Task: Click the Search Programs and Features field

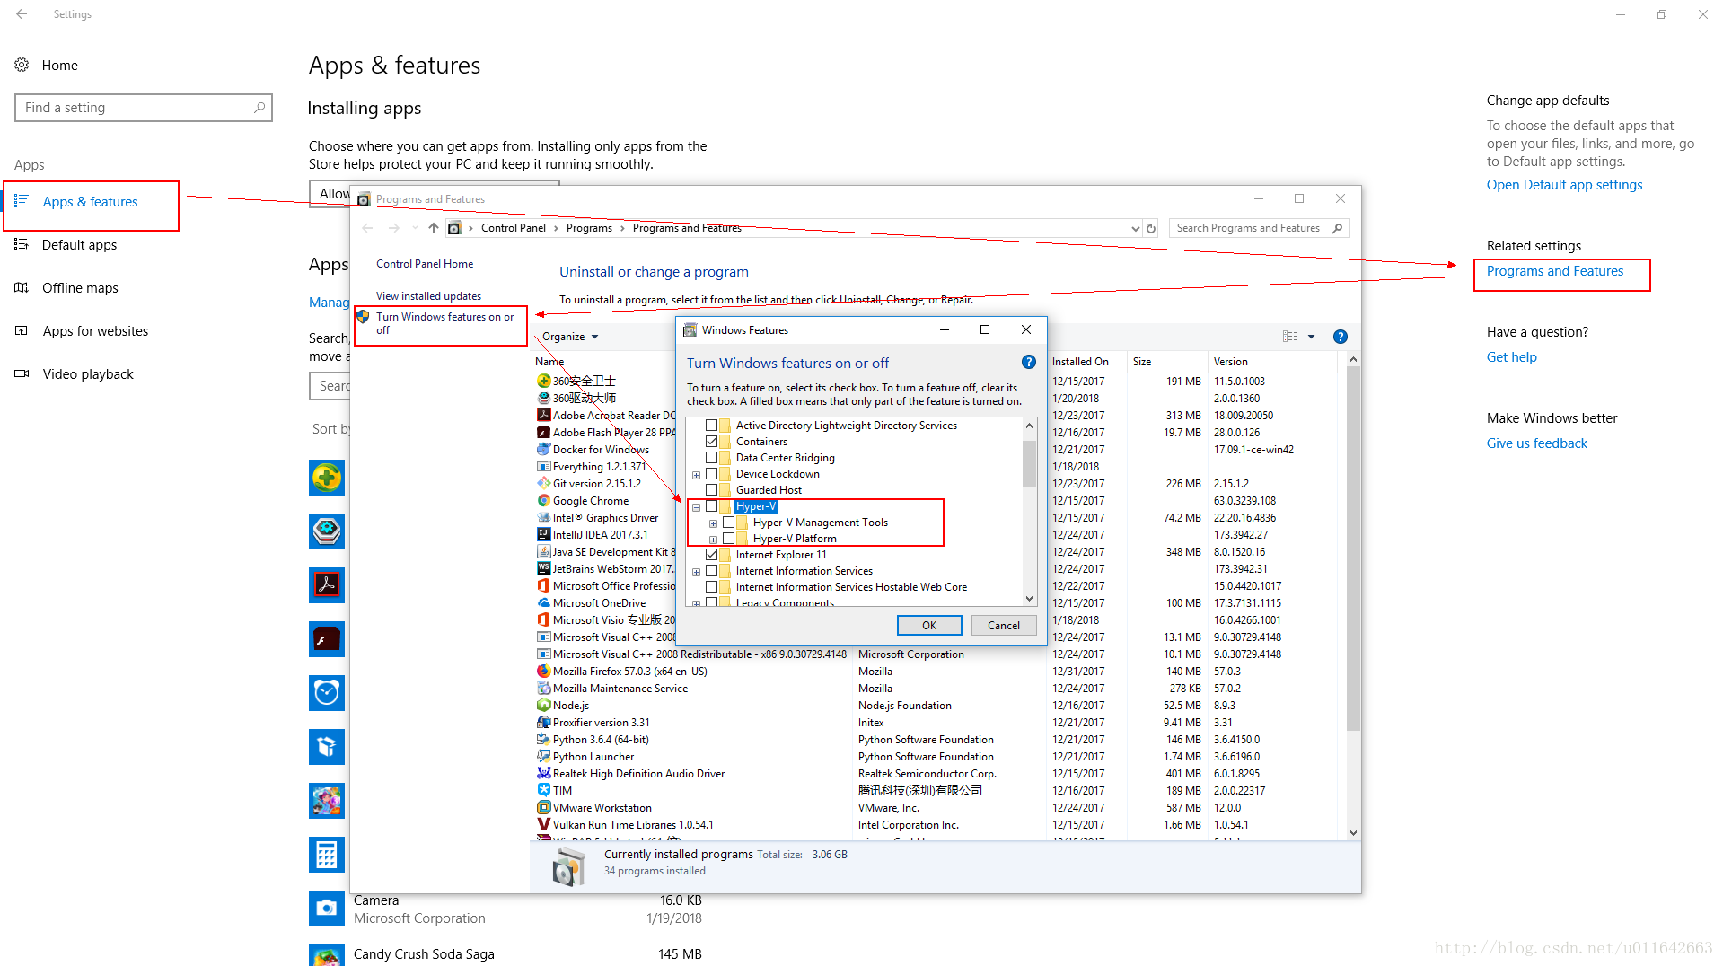Action: (x=1259, y=228)
